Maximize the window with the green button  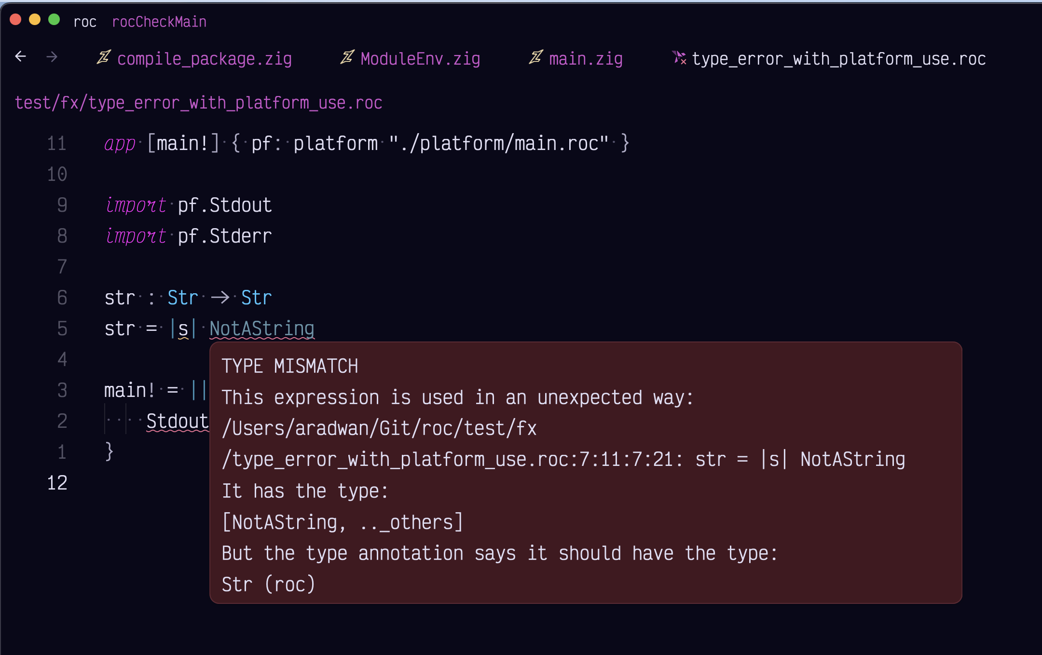(54, 20)
